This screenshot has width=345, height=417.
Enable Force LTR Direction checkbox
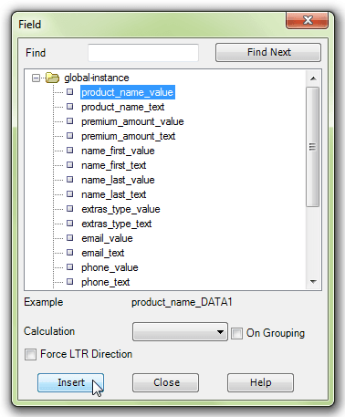click(x=30, y=354)
